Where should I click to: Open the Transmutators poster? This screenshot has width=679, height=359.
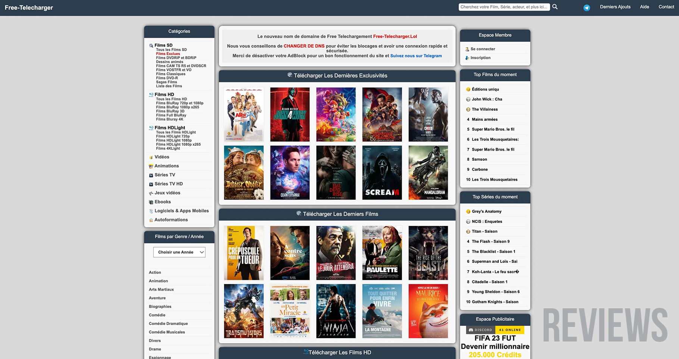pos(244,311)
